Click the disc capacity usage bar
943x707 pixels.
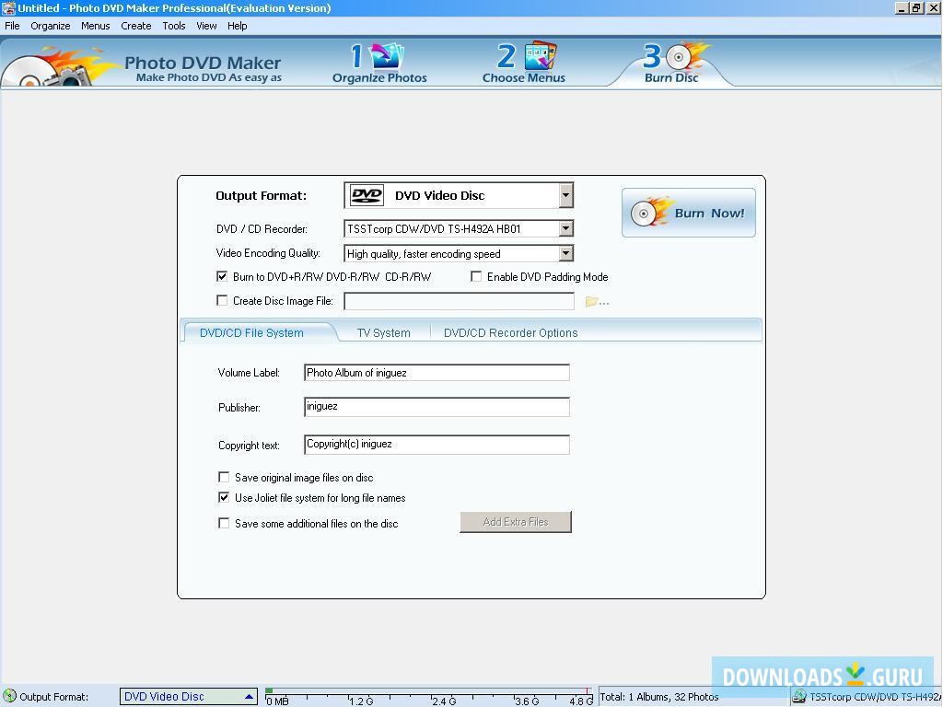[x=429, y=692]
